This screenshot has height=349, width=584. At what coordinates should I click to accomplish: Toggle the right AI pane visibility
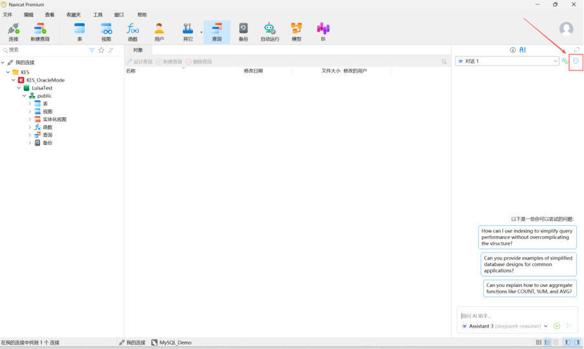[577, 342]
